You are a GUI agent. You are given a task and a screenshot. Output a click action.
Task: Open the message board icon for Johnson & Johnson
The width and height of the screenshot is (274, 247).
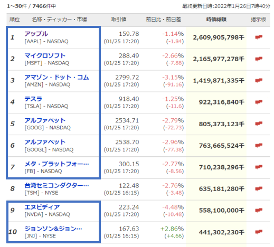(259, 232)
